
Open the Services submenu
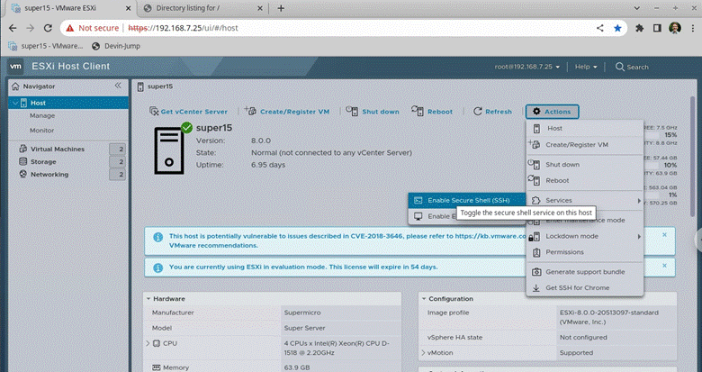click(x=585, y=200)
